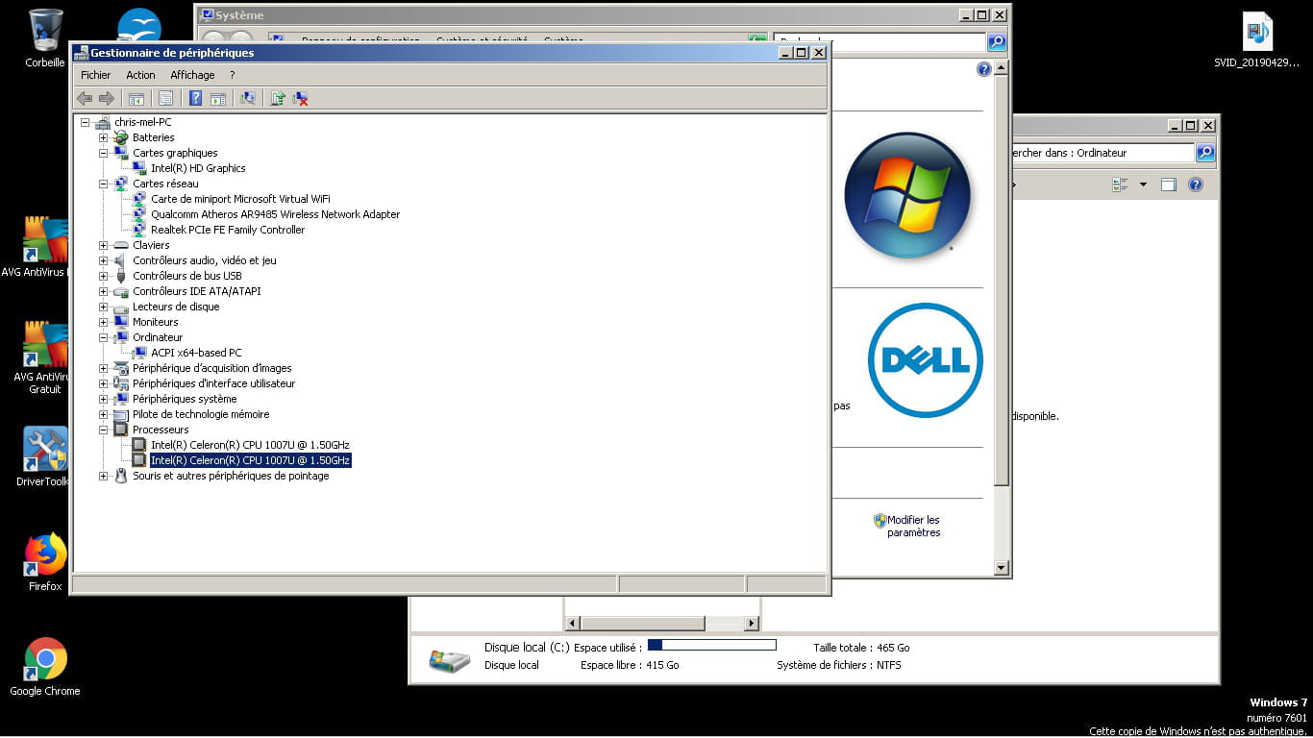1313x738 pixels.
Task: Open Google Chrome desktop shortcut
Action: point(44,659)
